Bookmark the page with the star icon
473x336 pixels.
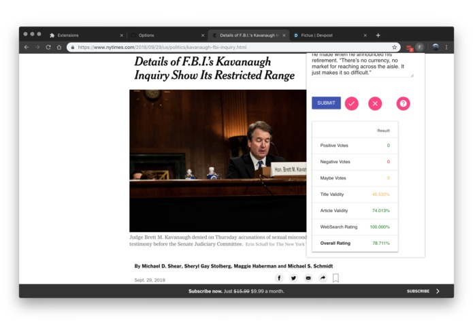[x=394, y=48]
